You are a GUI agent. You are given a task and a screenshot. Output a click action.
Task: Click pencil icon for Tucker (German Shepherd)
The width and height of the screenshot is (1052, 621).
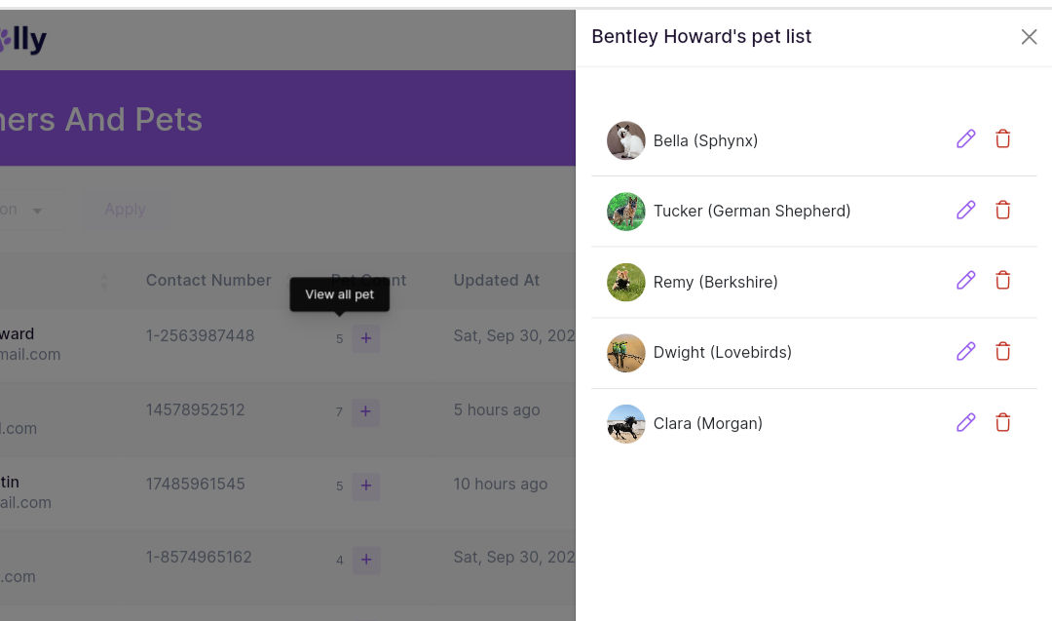coord(965,211)
